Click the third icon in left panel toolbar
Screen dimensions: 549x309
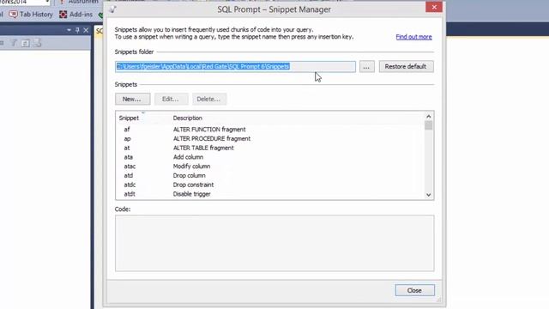[26, 43]
